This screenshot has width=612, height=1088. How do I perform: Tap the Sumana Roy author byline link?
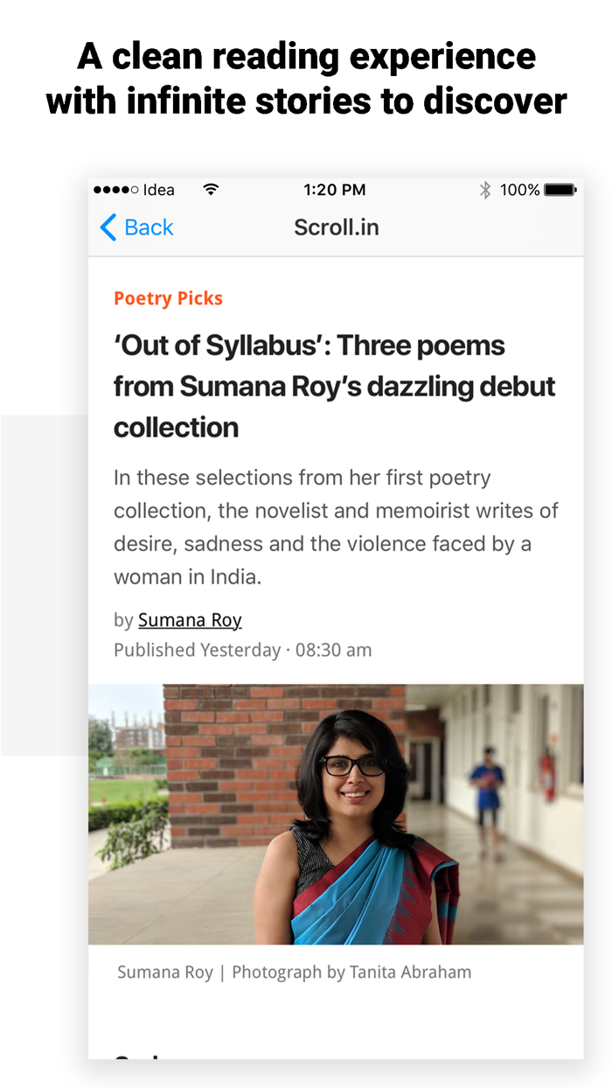click(190, 620)
